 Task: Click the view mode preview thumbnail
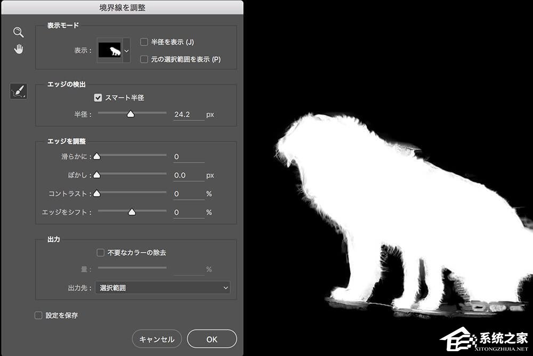(x=110, y=51)
